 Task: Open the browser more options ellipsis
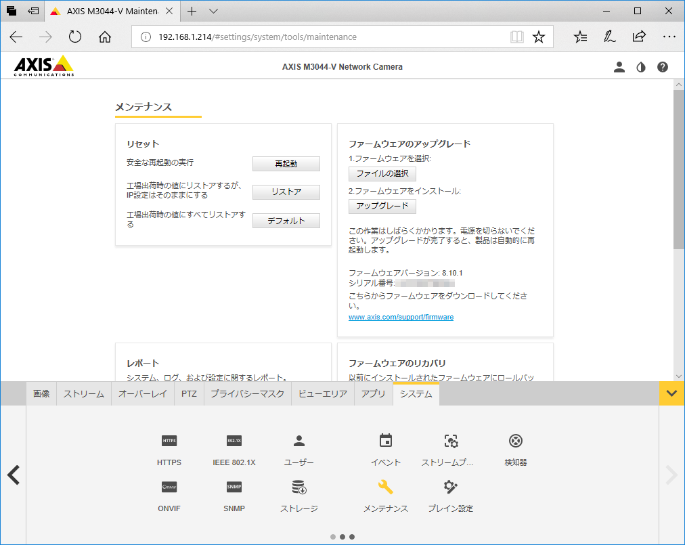point(669,37)
